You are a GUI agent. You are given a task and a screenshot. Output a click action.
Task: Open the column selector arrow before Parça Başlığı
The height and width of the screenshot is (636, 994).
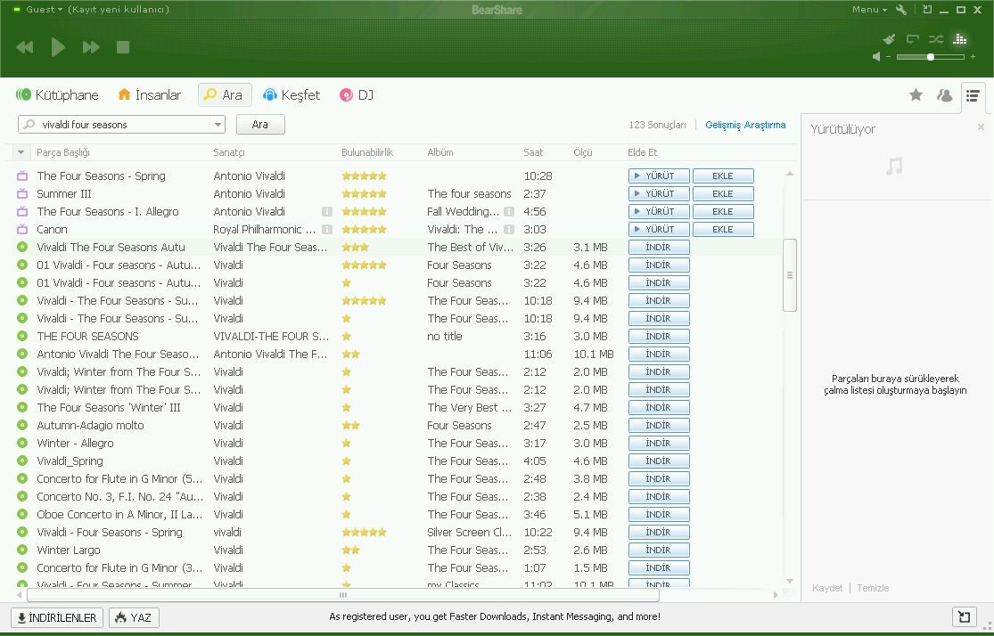pyautogui.click(x=21, y=152)
